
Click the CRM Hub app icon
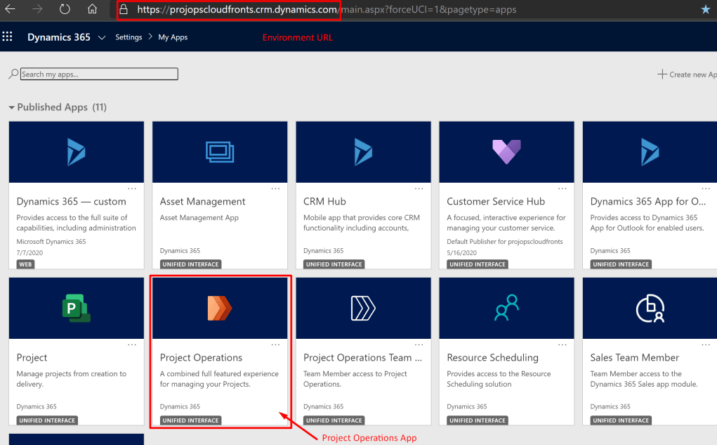(x=363, y=152)
